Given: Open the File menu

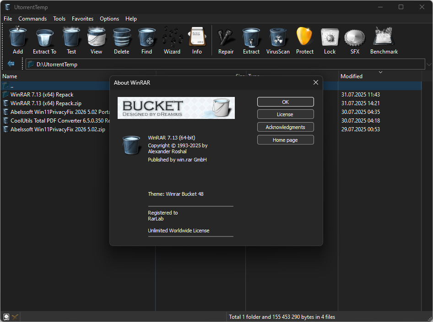Looking at the screenshot, I should 8,18.
